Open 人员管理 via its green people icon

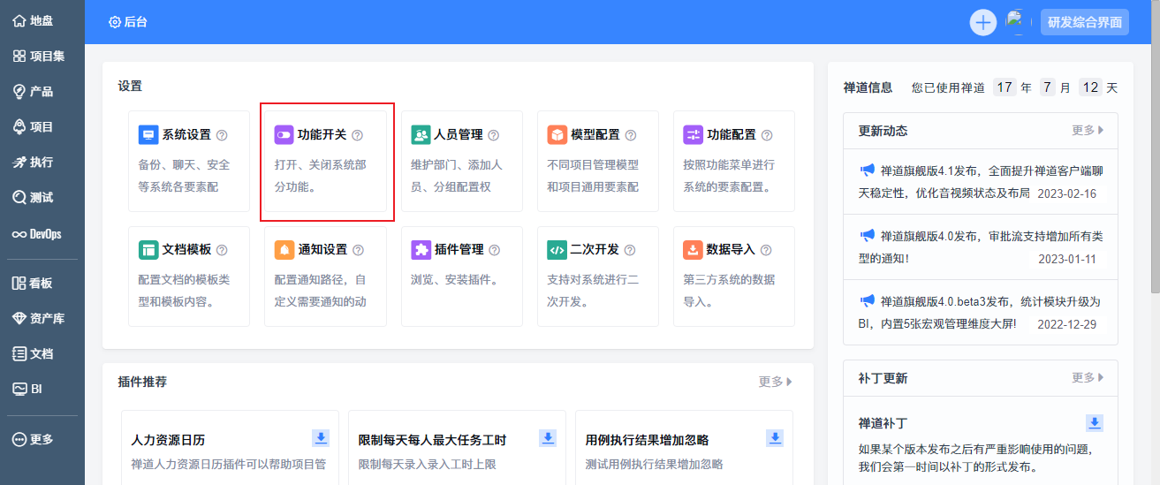pos(421,135)
